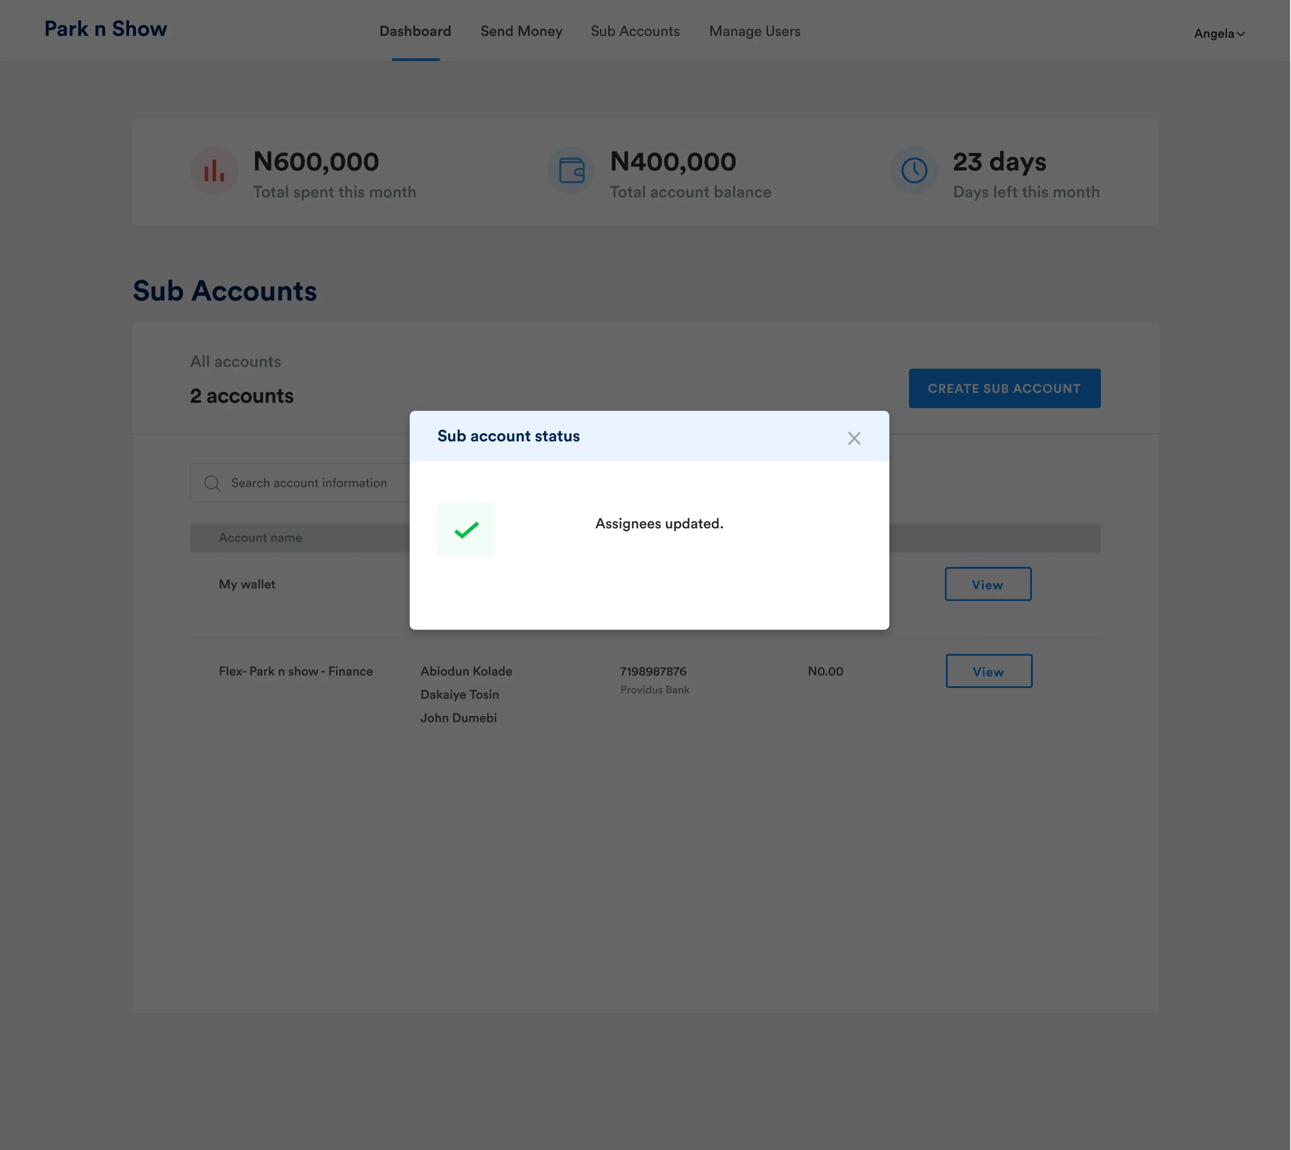
Task: Click the Account name column header
Action: click(260, 538)
